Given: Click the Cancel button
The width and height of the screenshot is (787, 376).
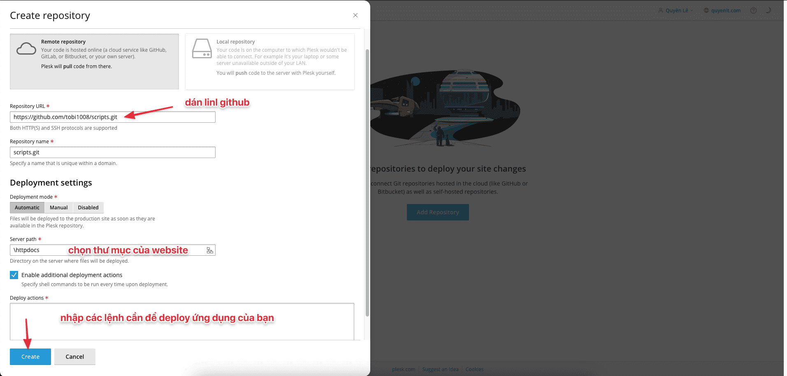Looking at the screenshot, I should [75, 357].
